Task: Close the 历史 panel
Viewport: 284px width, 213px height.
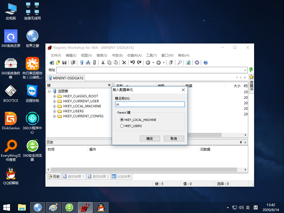Action: 245,142
